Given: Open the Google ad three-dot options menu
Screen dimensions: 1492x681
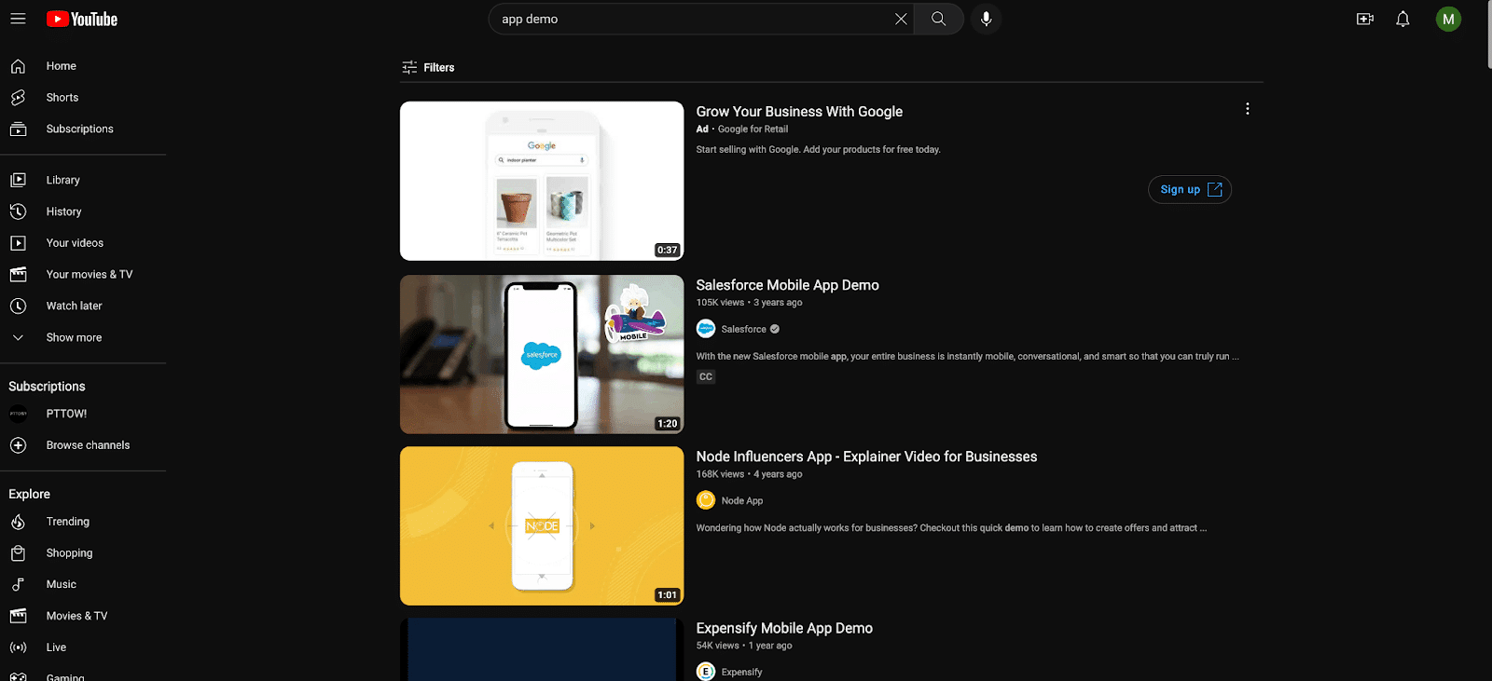Looking at the screenshot, I should [1247, 109].
